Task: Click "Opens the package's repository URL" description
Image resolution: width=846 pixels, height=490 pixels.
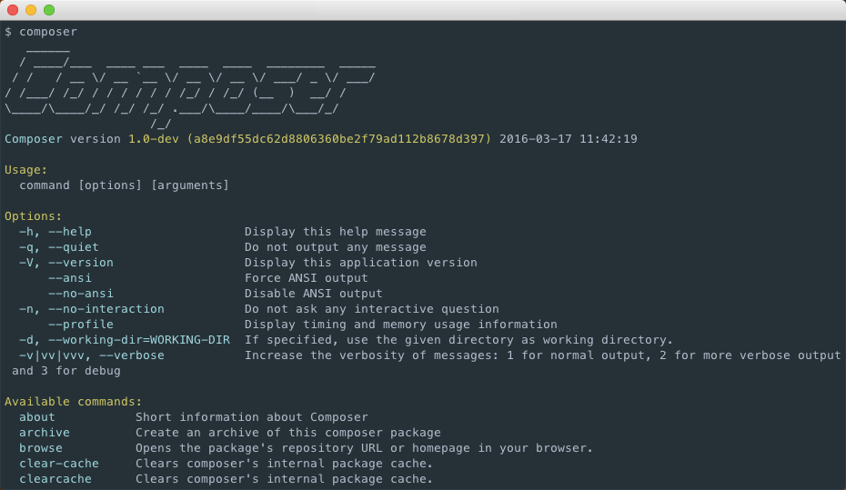Action: tap(364, 448)
